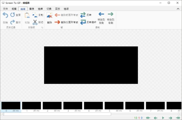Viewport: 182px width, 120px height.
Task: Jump to the first frame button
Action: point(148,118)
